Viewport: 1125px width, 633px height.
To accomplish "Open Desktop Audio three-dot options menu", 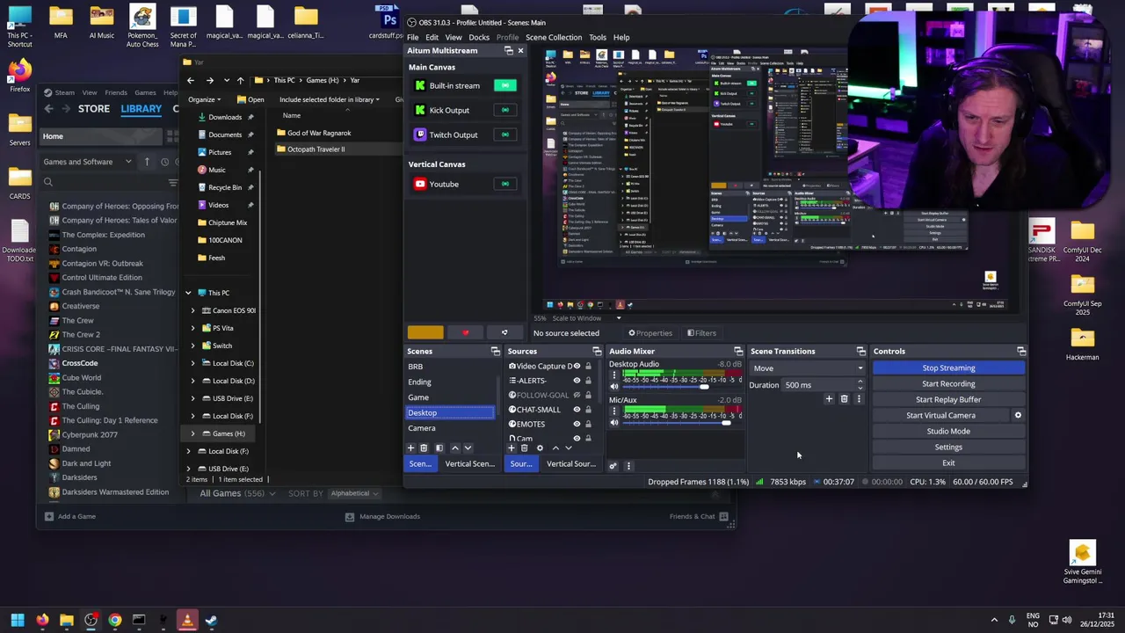I will point(614,375).
